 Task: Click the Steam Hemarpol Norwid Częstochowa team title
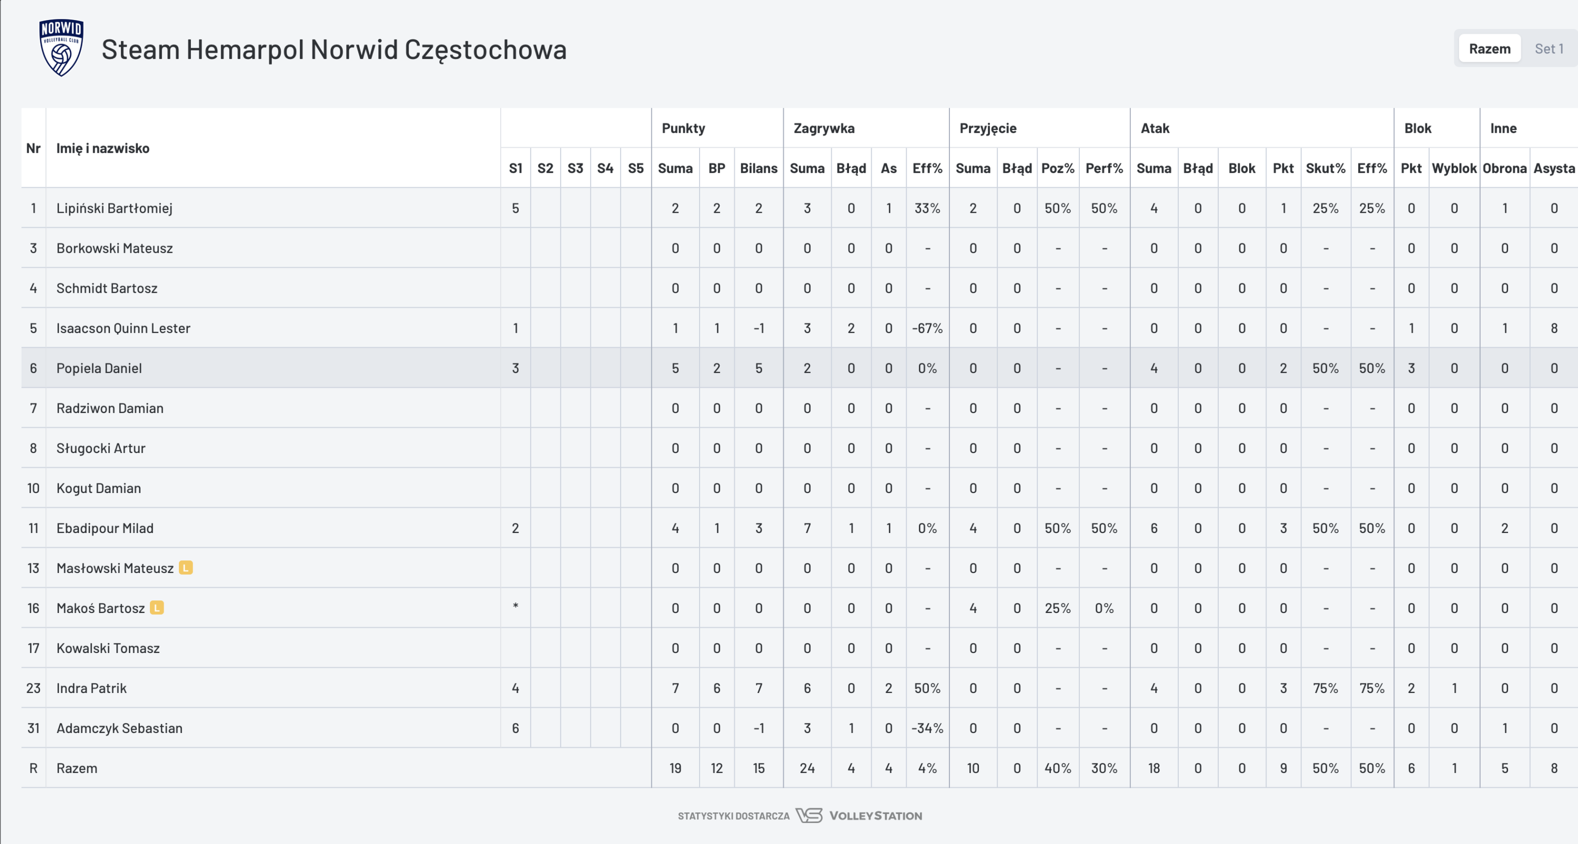tap(334, 49)
